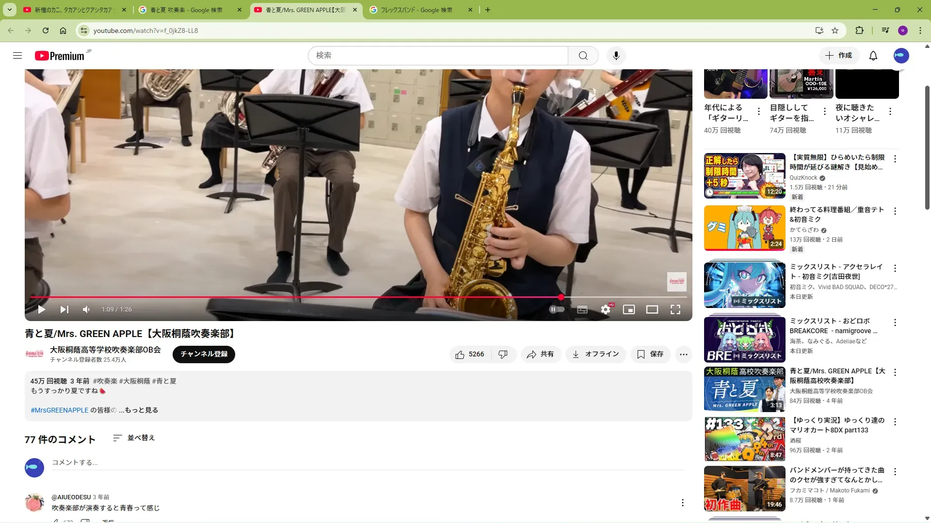Click the チャンネル登録 subscribe button
Screen dimensions: 931x523
tap(204, 354)
